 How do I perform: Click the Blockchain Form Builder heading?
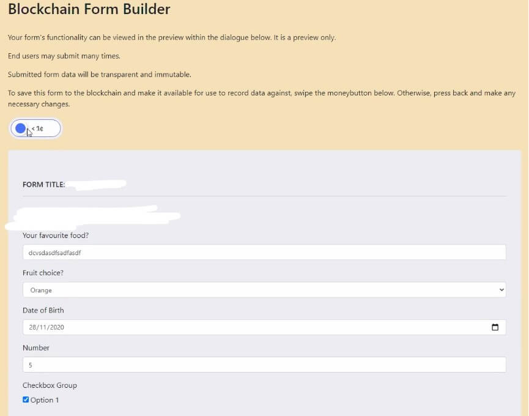[89, 9]
